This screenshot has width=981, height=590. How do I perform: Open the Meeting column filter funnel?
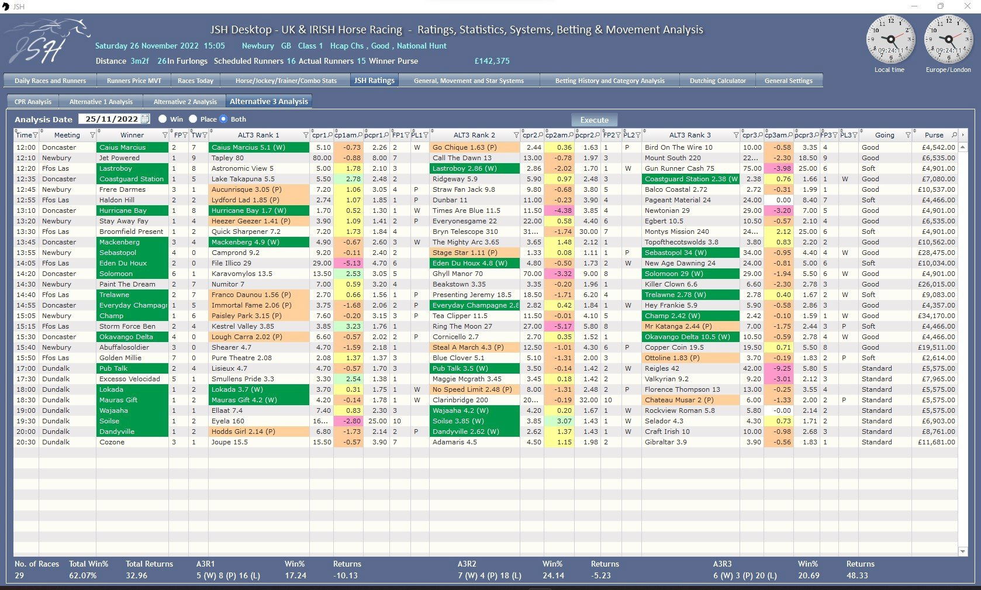point(92,135)
